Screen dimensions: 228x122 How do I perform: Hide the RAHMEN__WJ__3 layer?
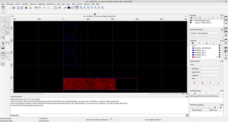pos(219,55)
